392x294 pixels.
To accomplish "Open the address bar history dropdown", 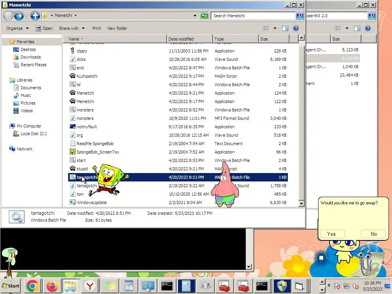I will click(195, 16).
